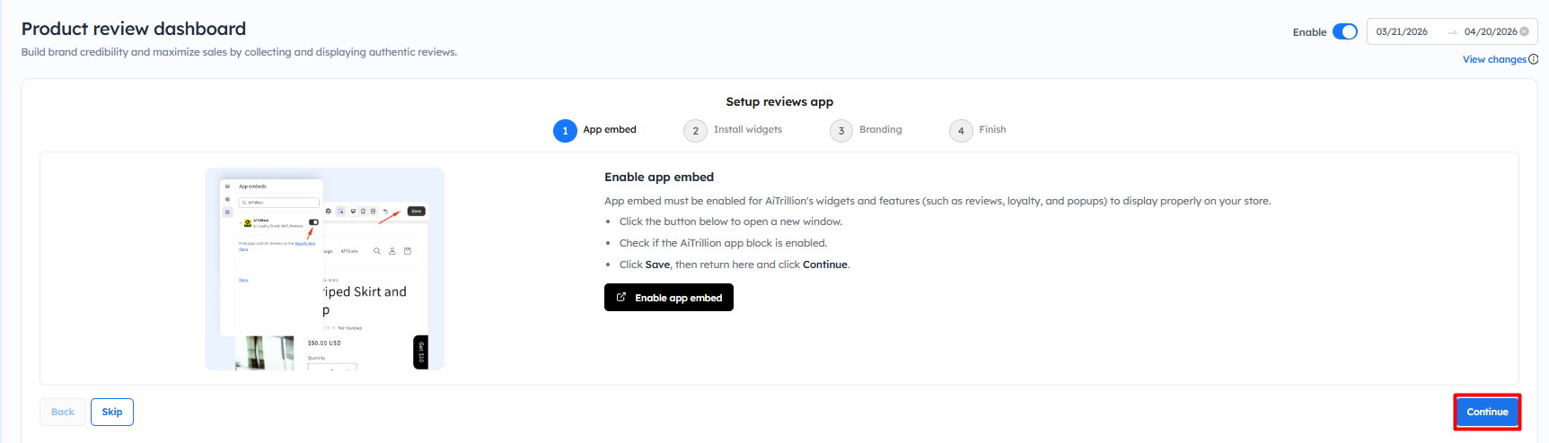Click the step 1 circle for App embed
This screenshot has height=443, width=1549.
click(565, 131)
